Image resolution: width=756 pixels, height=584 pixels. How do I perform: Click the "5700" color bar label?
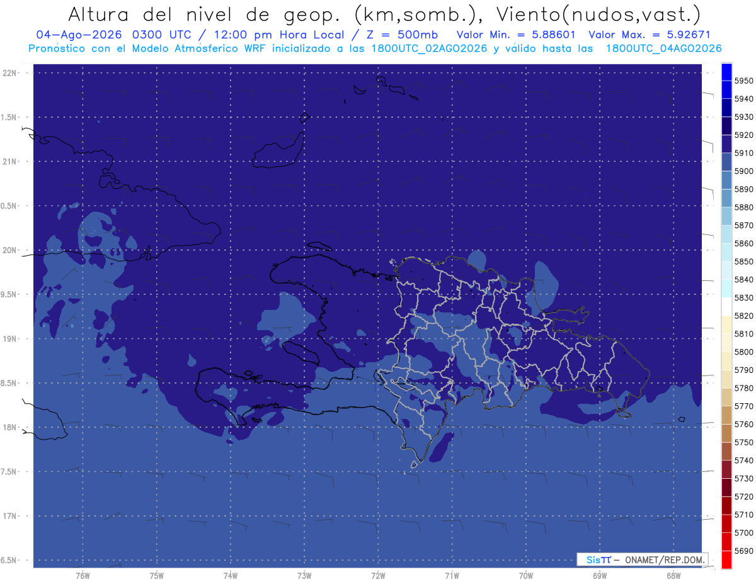pyautogui.click(x=743, y=533)
